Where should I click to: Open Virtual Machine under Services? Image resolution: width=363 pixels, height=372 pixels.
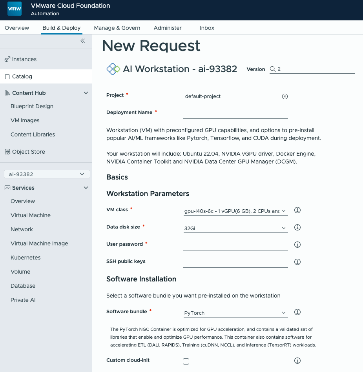click(x=31, y=216)
